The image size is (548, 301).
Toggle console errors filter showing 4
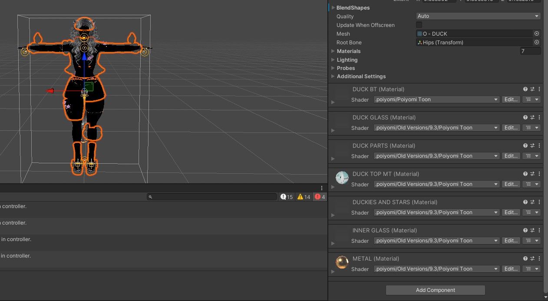(320, 197)
